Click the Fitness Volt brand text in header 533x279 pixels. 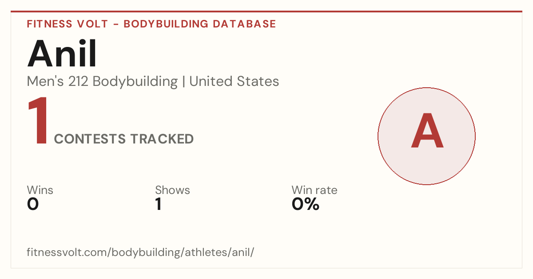point(68,24)
